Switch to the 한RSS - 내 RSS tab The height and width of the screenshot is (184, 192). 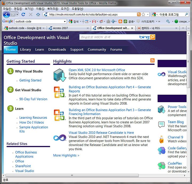click(158, 28)
